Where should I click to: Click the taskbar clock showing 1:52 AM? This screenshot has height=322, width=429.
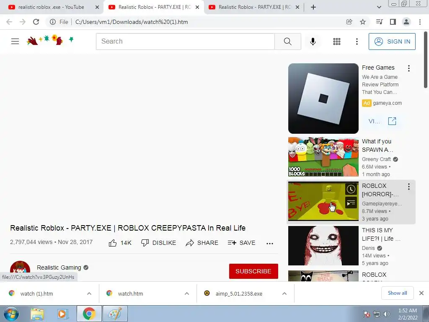[408, 314]
